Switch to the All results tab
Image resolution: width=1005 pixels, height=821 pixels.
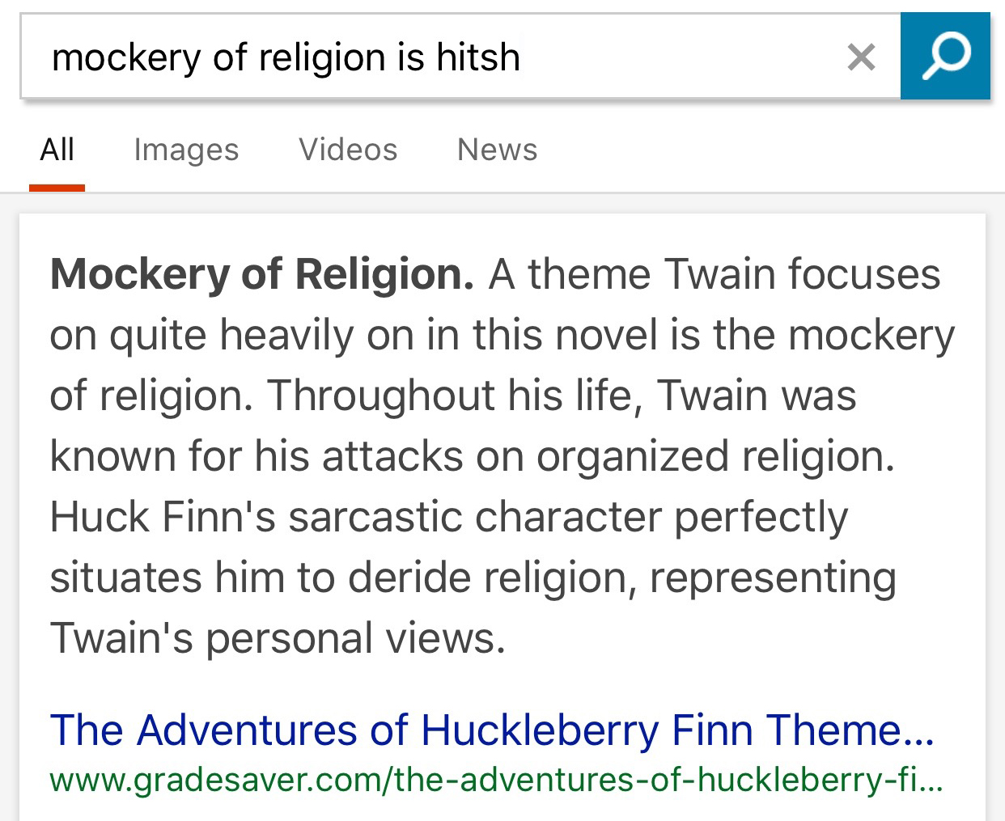pyautogui.click(x=57, y=150)
